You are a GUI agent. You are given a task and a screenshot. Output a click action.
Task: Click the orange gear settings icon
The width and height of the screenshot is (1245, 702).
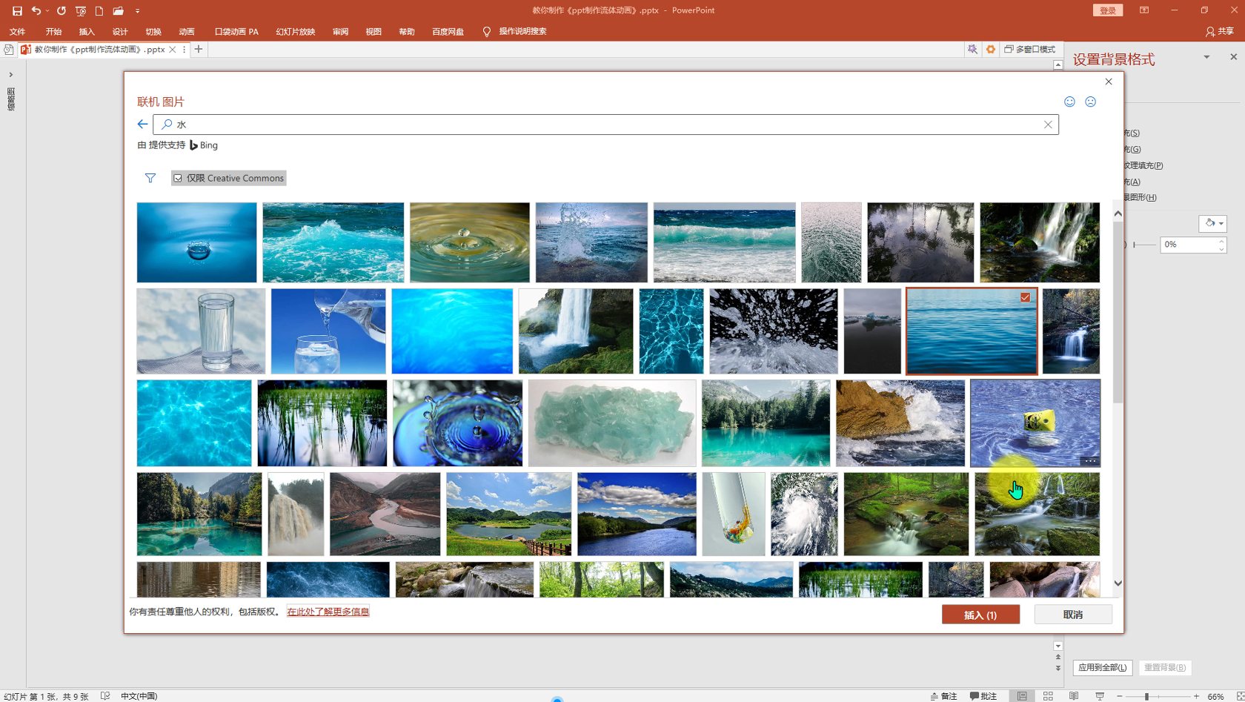point(991,49)
